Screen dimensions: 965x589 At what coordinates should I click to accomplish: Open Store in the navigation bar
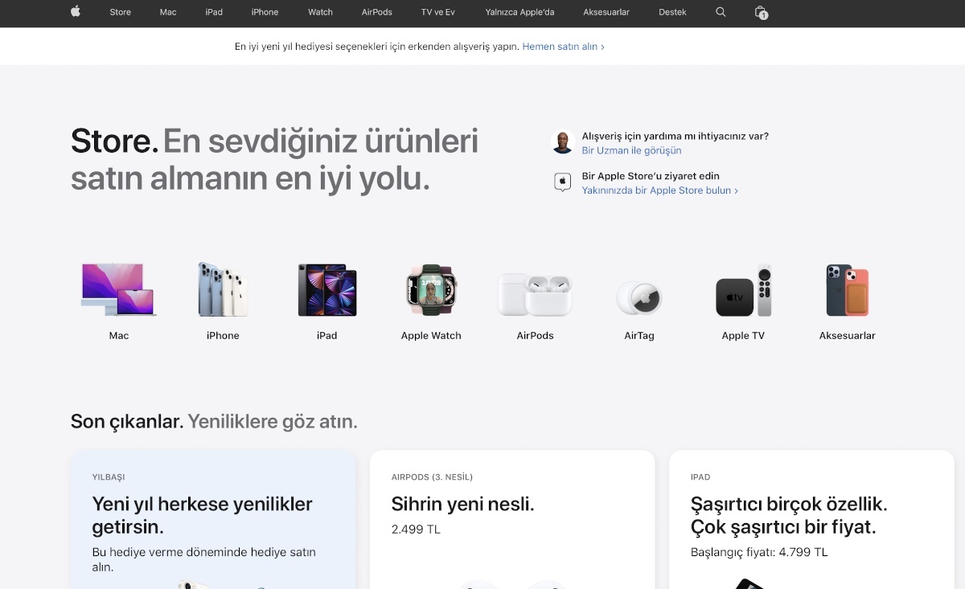[121, 12]
